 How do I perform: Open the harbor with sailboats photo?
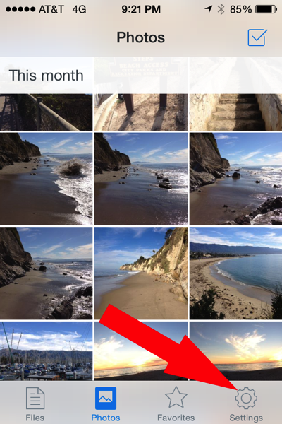[x=46, y=351]
